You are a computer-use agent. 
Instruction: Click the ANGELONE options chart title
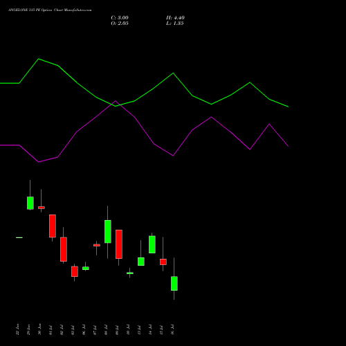pos(50,10)
